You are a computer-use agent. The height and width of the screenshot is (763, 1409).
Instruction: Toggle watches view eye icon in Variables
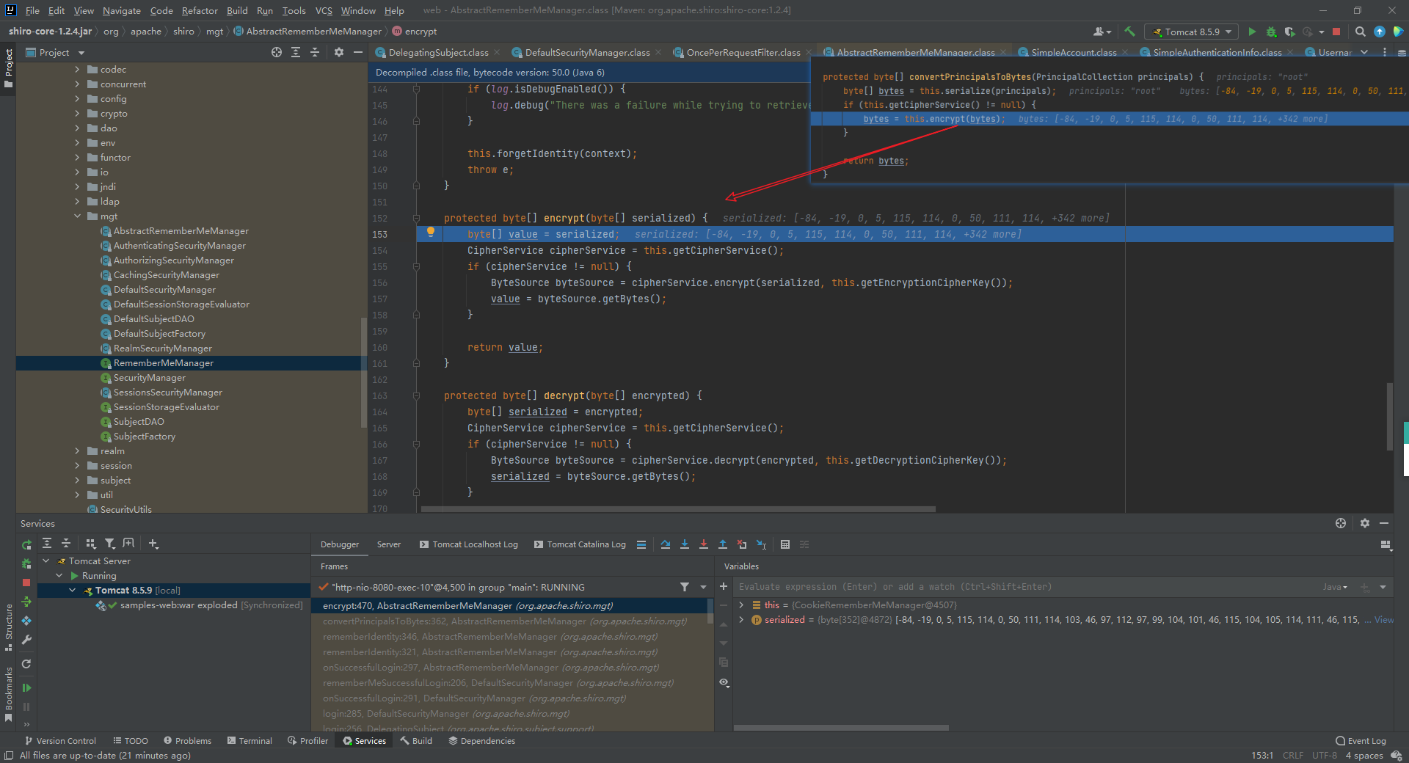click(724, 682)
